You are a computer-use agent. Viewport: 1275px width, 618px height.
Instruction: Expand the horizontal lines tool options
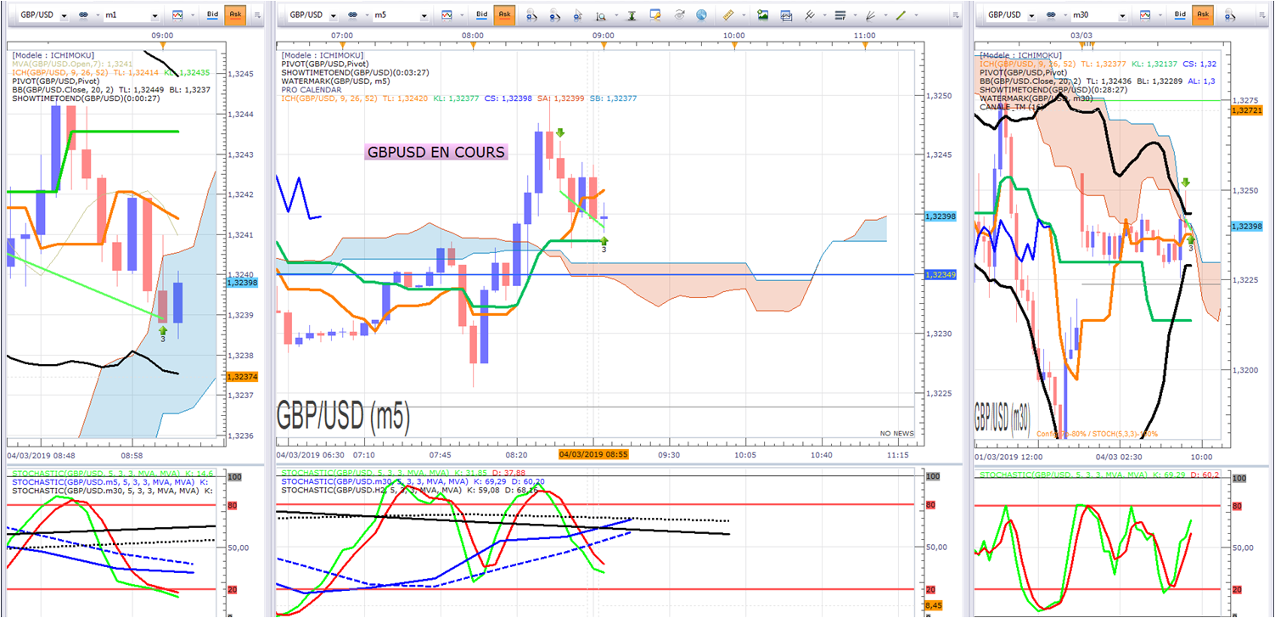pyautogui.click(x=854, y=14)
